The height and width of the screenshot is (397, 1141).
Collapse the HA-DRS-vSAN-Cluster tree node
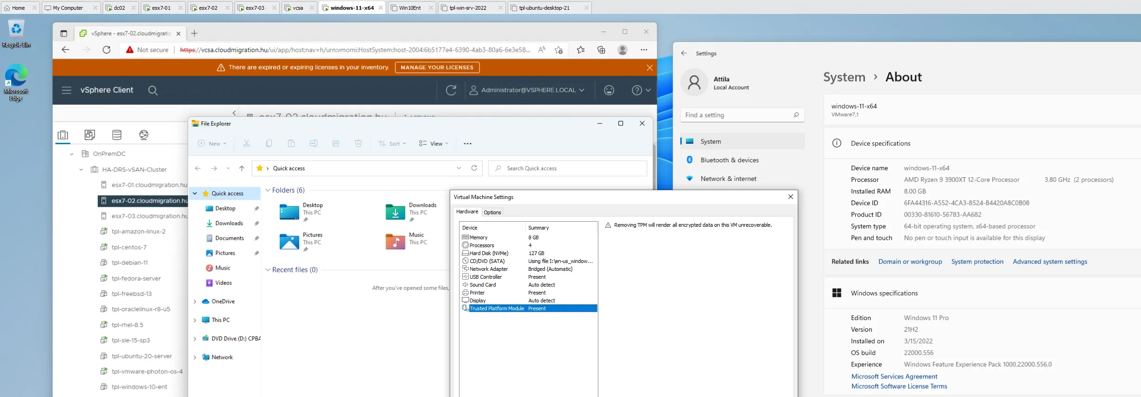(x=81, y=170)
